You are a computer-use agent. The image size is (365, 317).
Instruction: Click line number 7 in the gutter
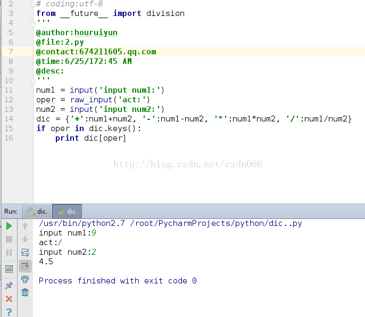11,52
